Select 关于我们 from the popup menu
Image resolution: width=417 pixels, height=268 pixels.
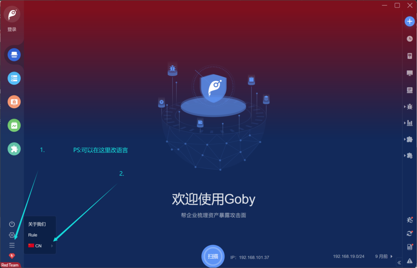point(37,224)
